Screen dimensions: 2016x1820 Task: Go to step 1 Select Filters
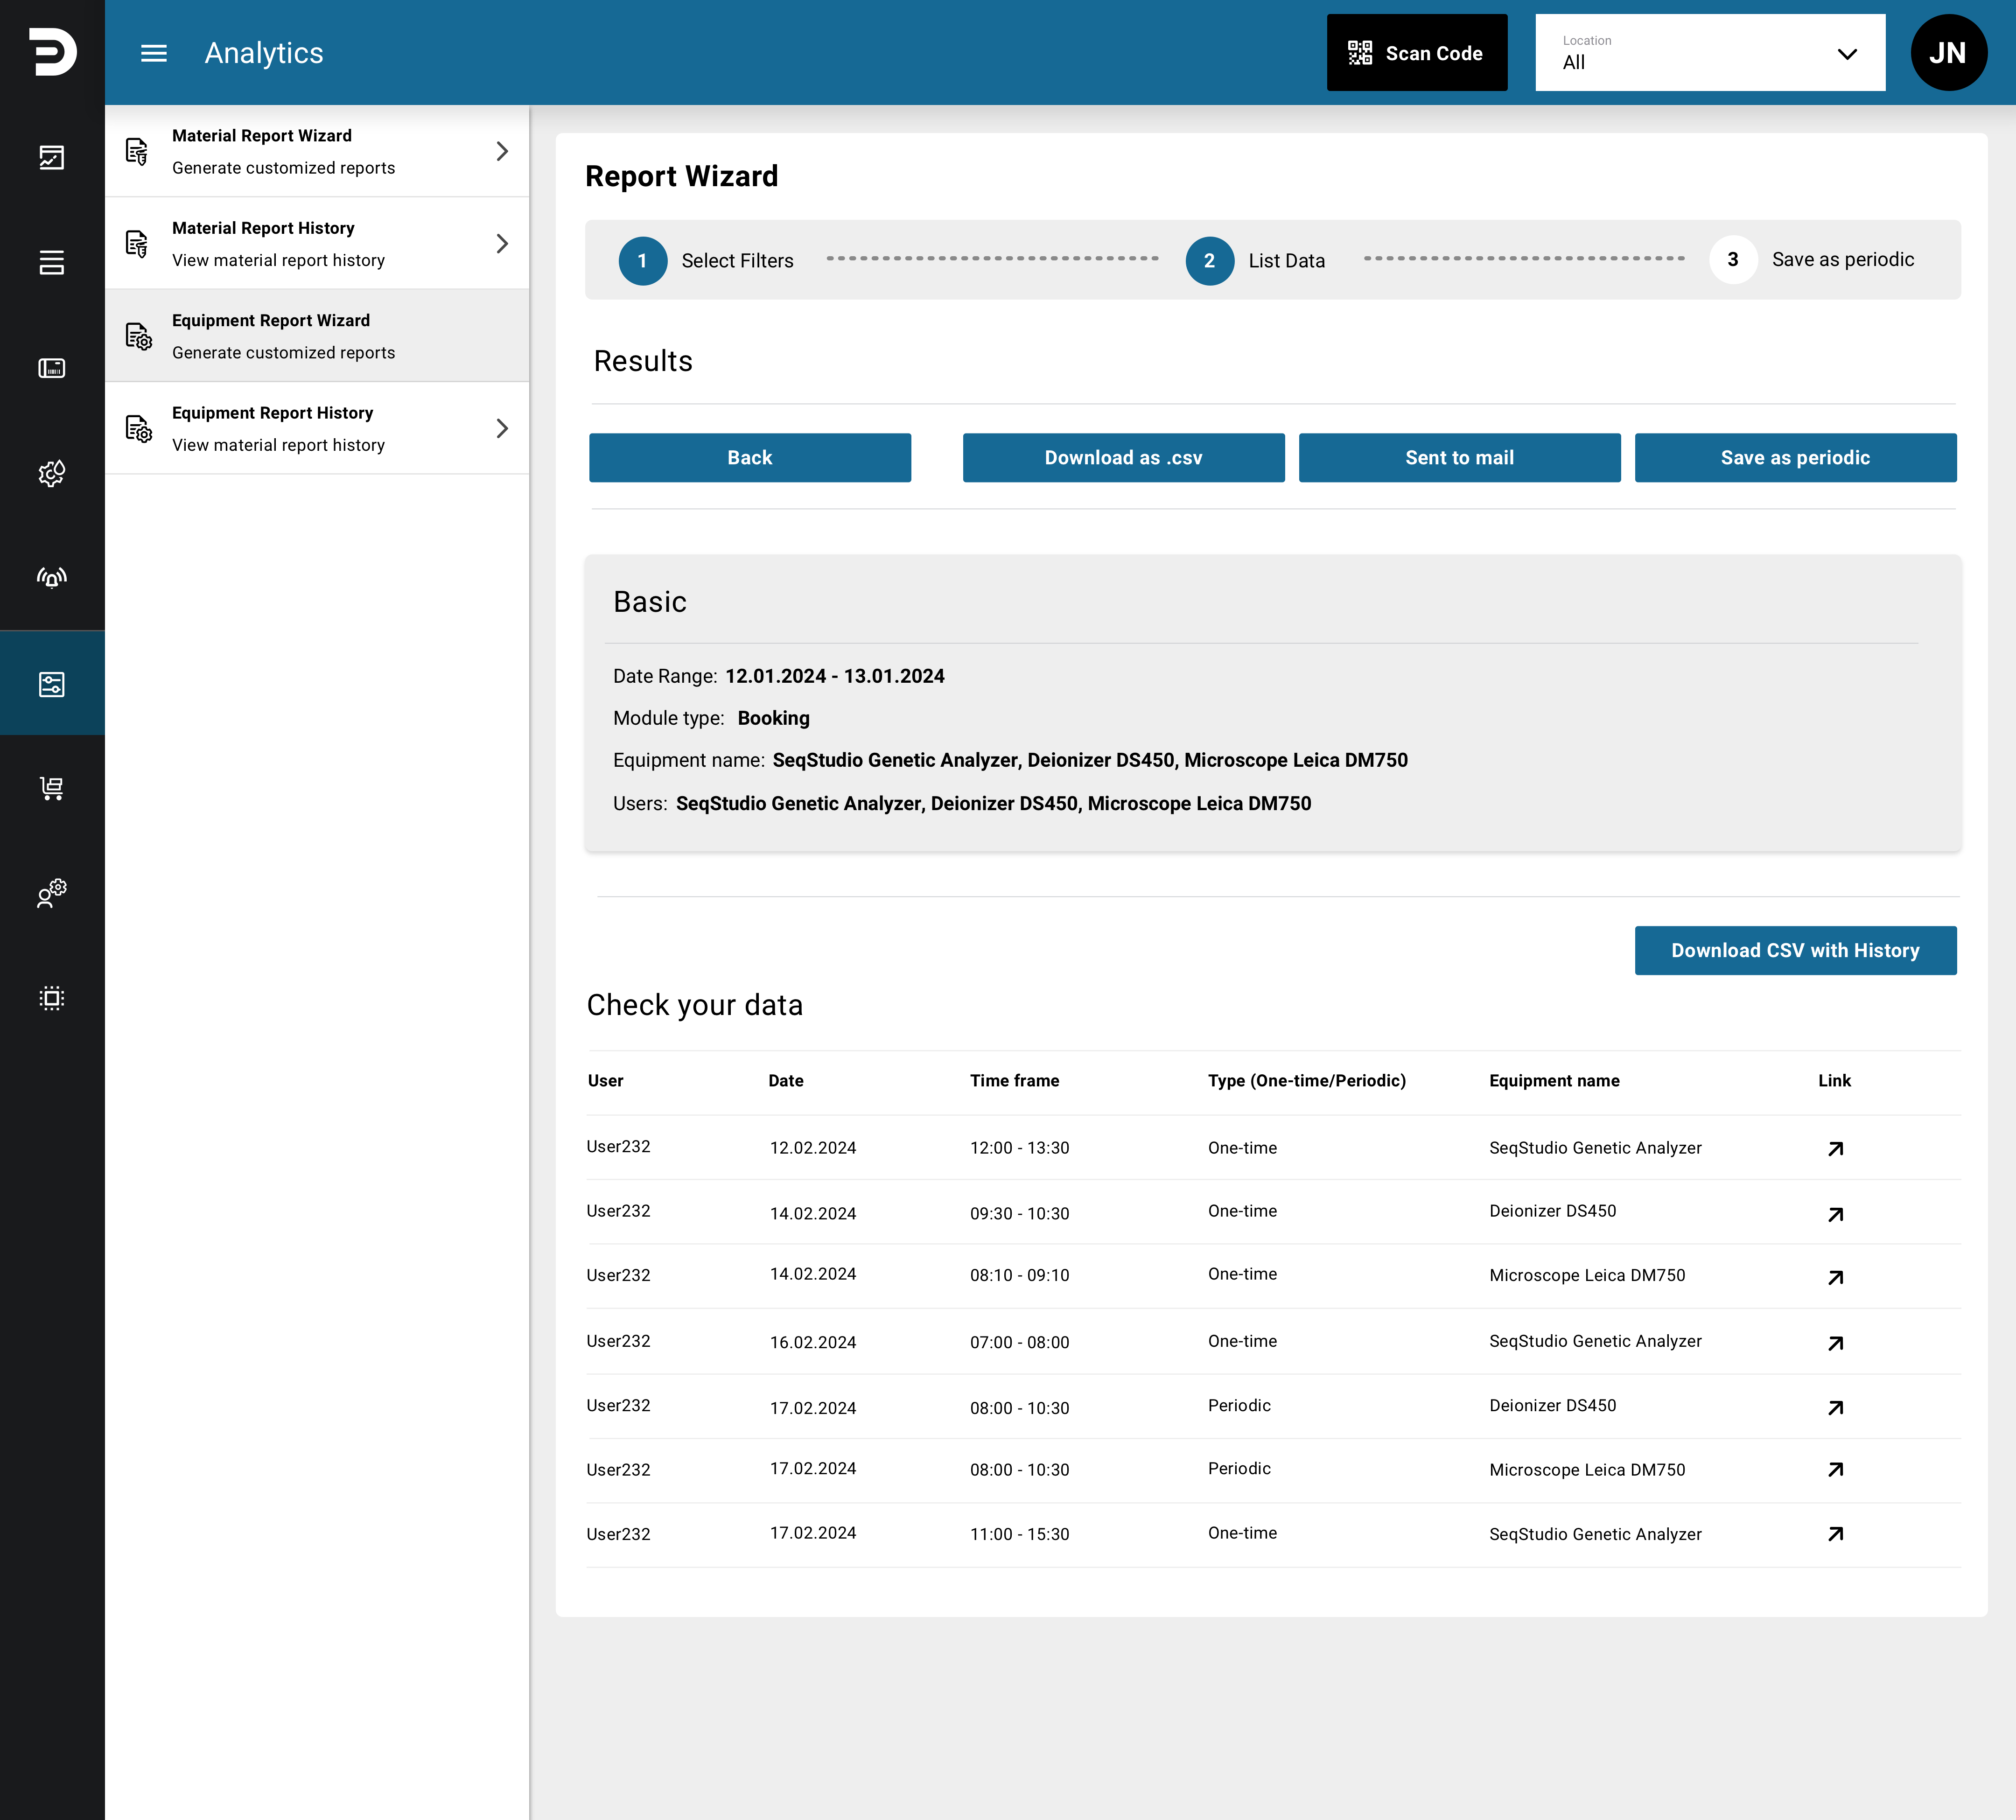[x=706, y=260]
